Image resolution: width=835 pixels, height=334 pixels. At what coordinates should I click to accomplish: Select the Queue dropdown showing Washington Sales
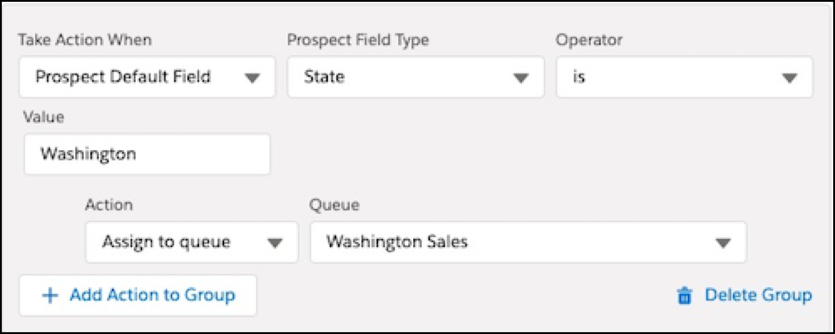coord(528,242)
